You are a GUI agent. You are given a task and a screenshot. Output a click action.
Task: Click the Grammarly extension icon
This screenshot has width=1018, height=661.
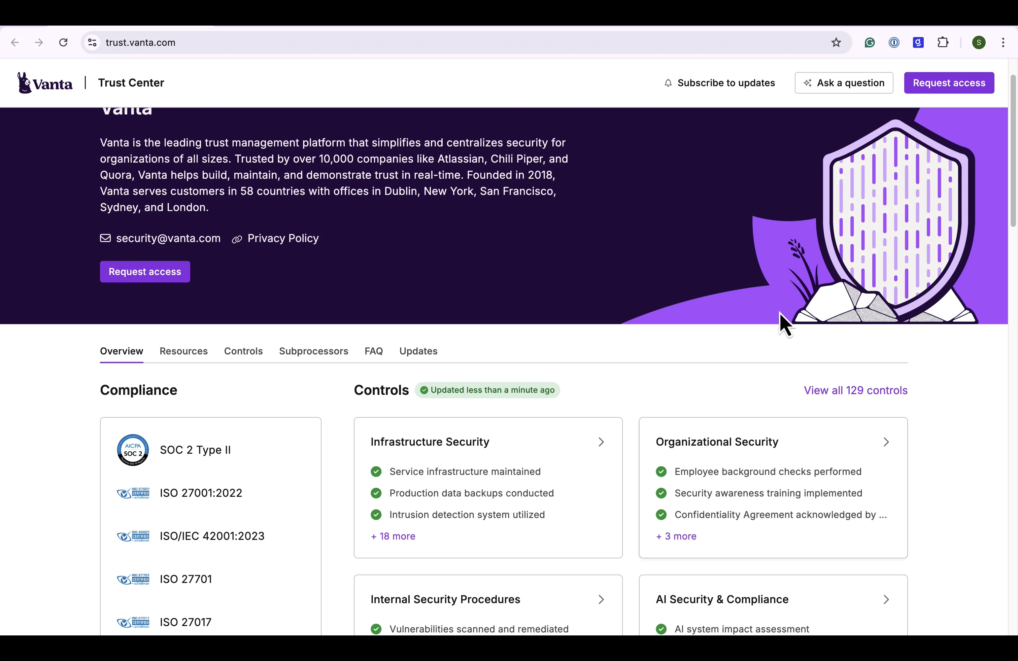[x=870, y=42]
